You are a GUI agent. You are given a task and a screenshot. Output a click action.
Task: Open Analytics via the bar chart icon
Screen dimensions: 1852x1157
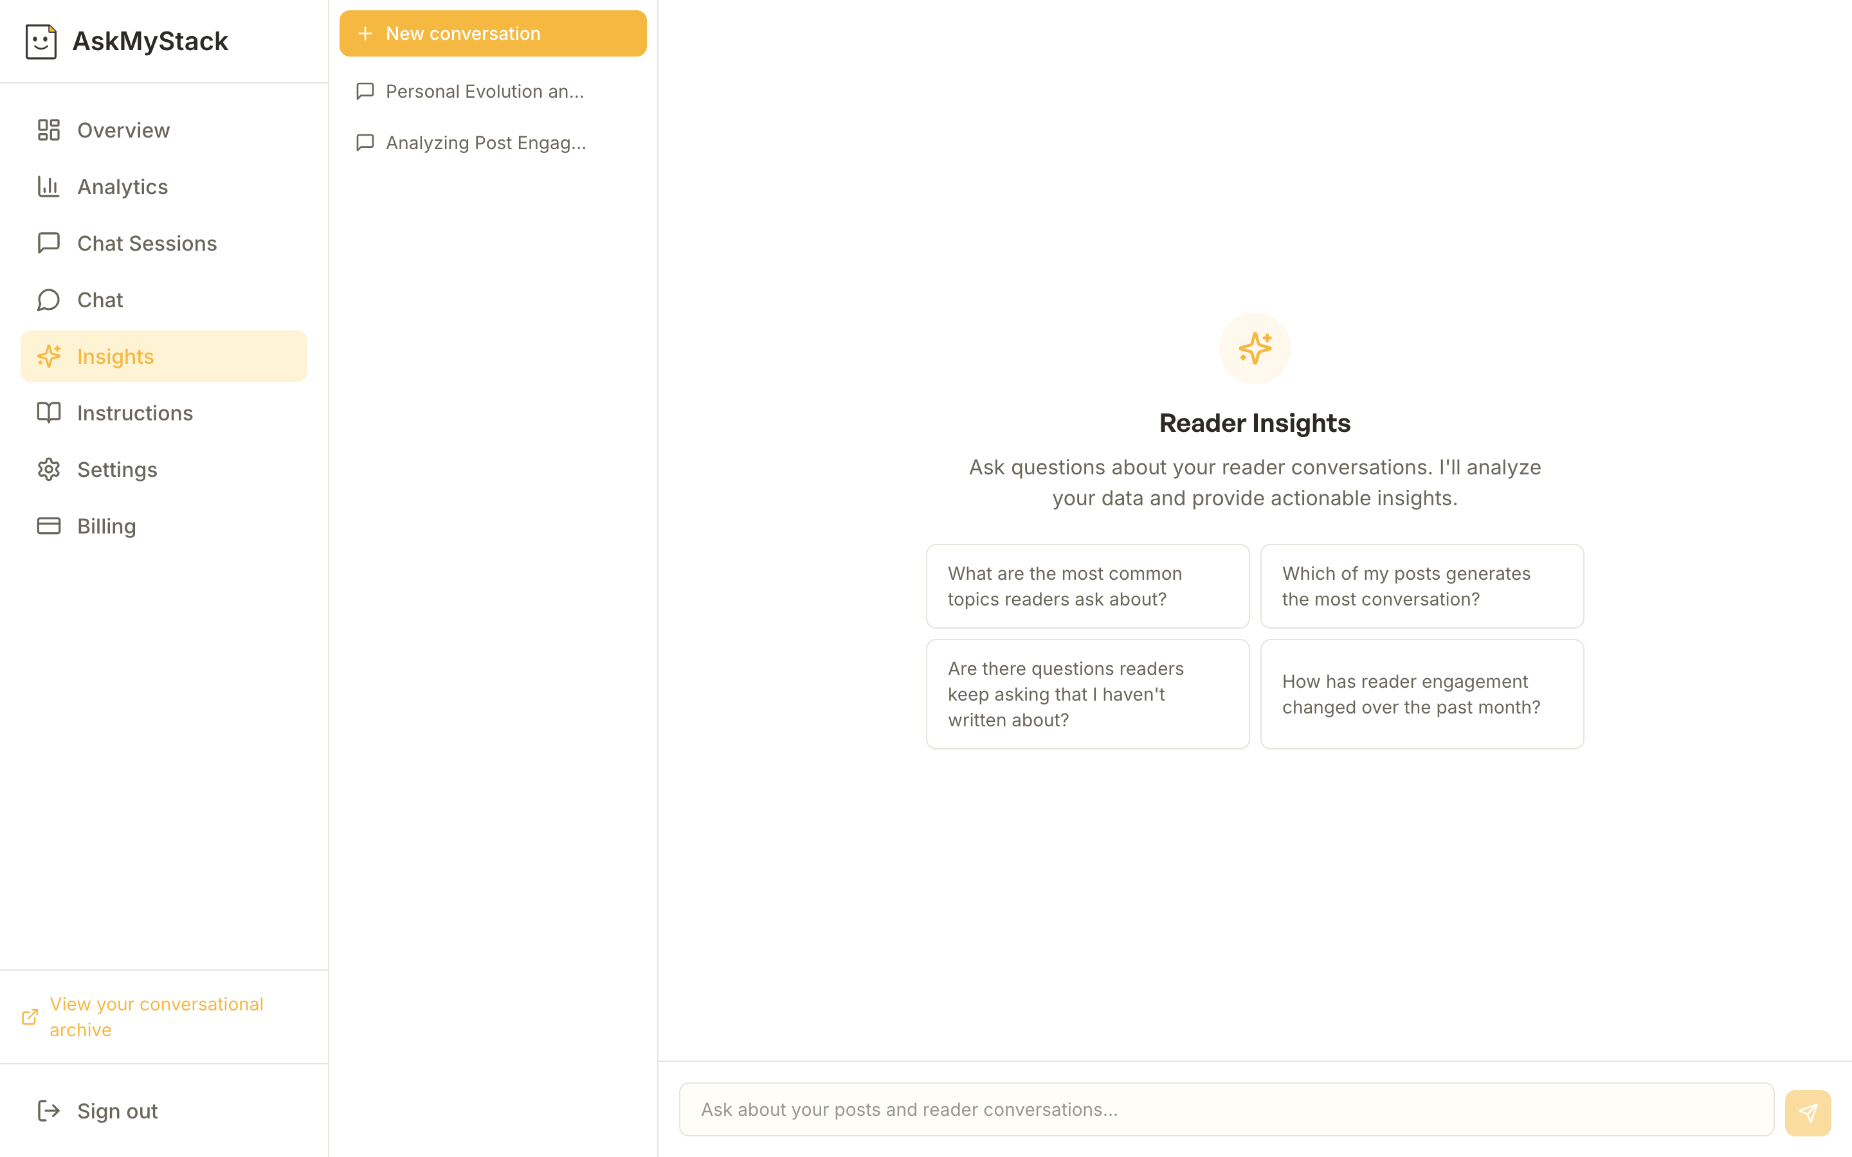tap(48, 186)
